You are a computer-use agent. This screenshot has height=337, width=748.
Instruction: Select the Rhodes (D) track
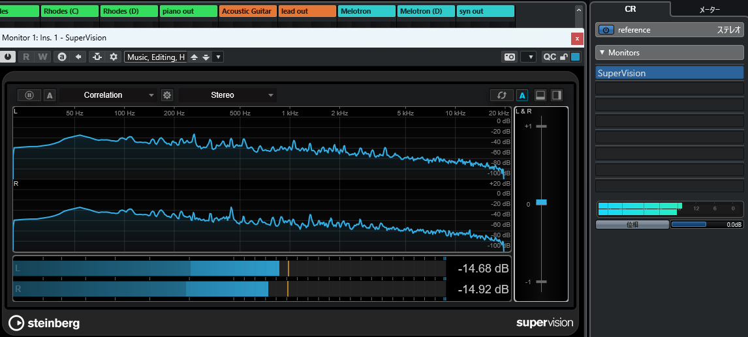[129, 11]
